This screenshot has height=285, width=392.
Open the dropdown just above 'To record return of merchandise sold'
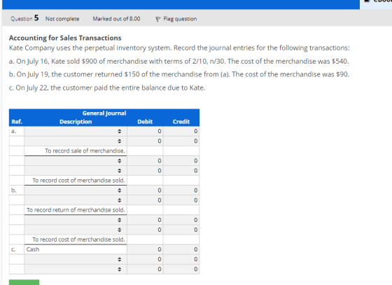(76, 200)
